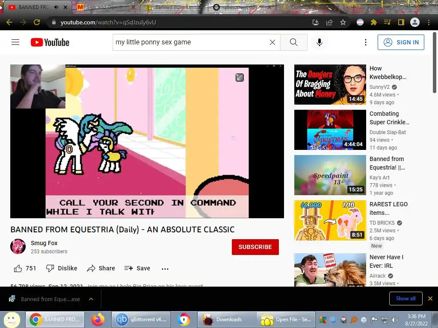This screenshot has width=438, height=328.
Task: Open the Downloads taskbar window
Action: [226, 319]
